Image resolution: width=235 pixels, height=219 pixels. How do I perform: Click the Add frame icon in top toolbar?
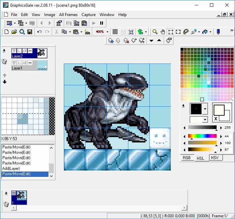9,23
